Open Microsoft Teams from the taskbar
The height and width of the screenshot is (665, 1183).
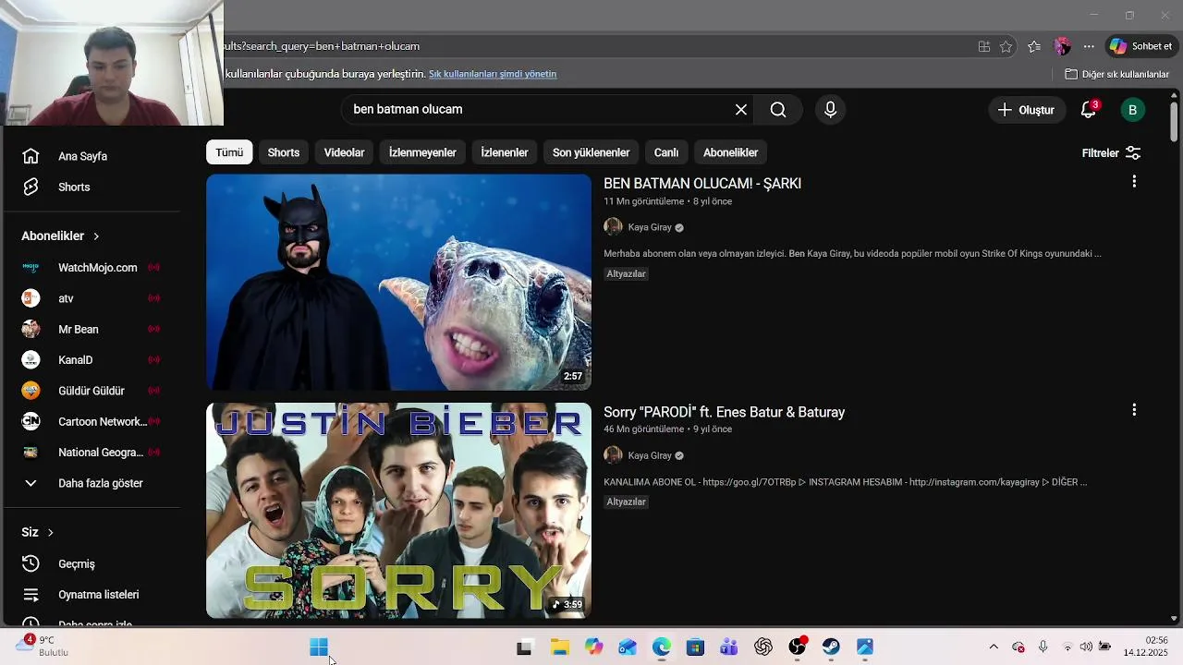point(729,647)
